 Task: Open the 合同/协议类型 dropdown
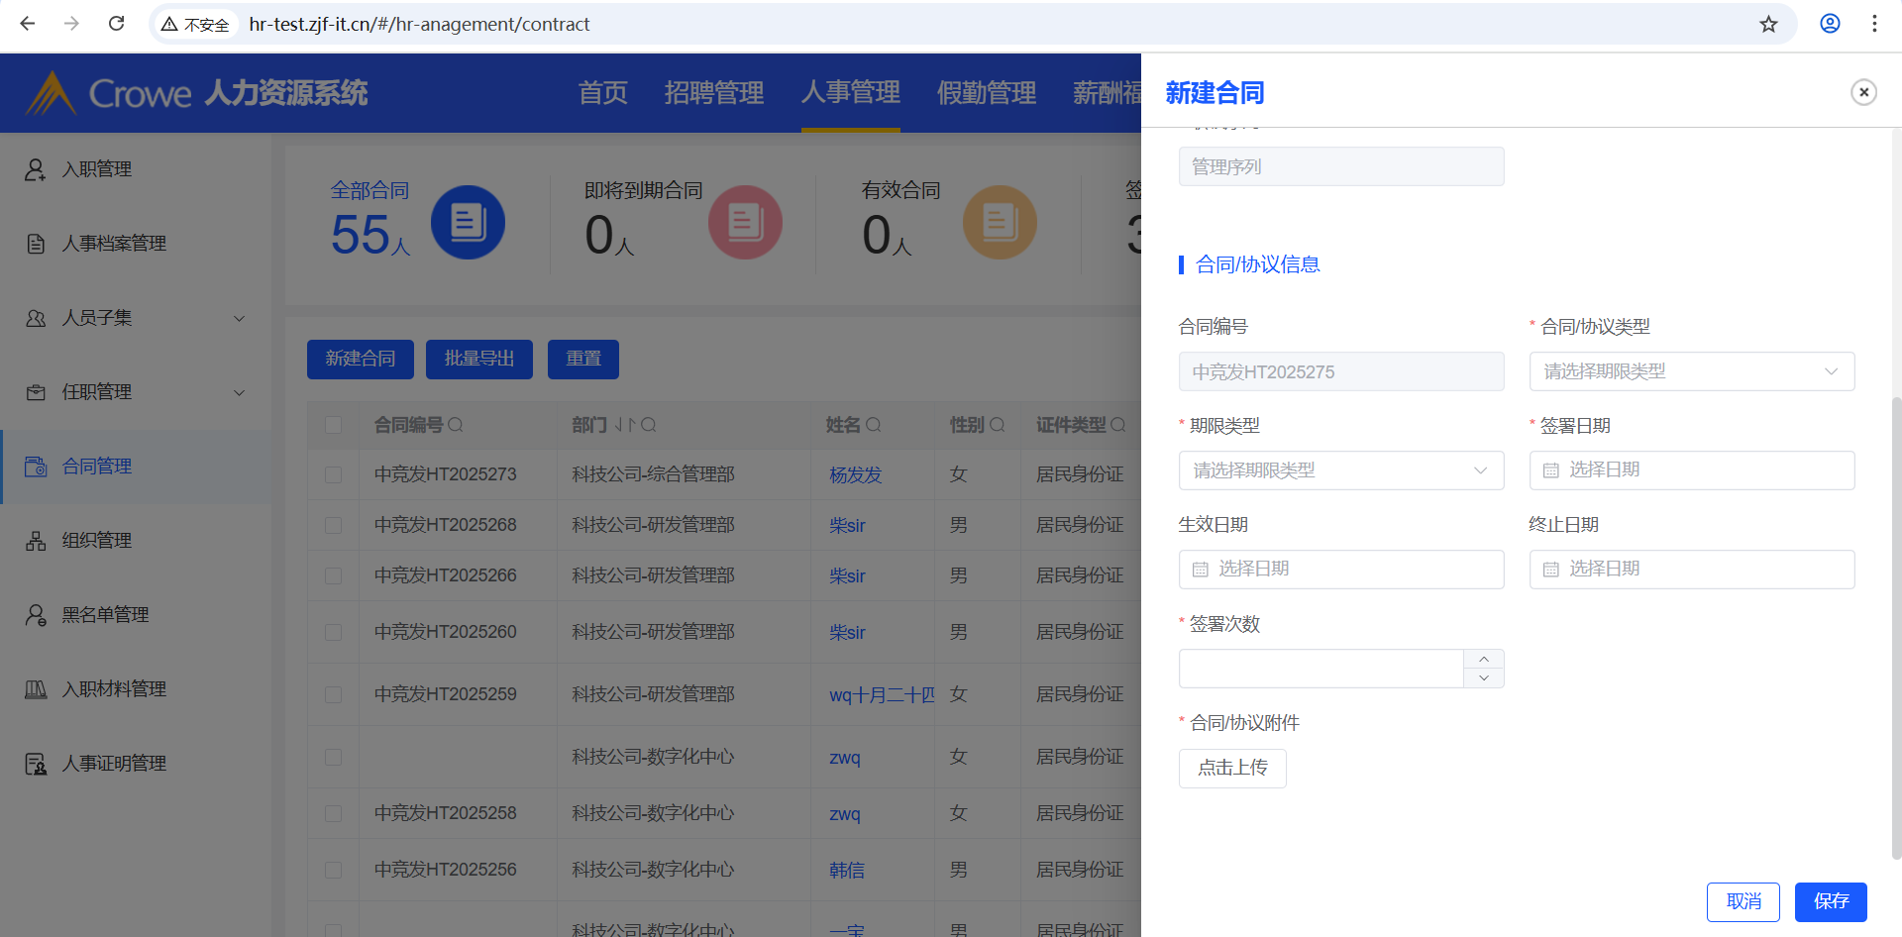point(1691,371)
